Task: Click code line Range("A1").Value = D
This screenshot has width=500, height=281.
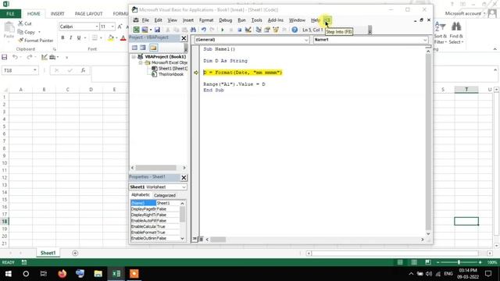Action: tap(234, 84)
